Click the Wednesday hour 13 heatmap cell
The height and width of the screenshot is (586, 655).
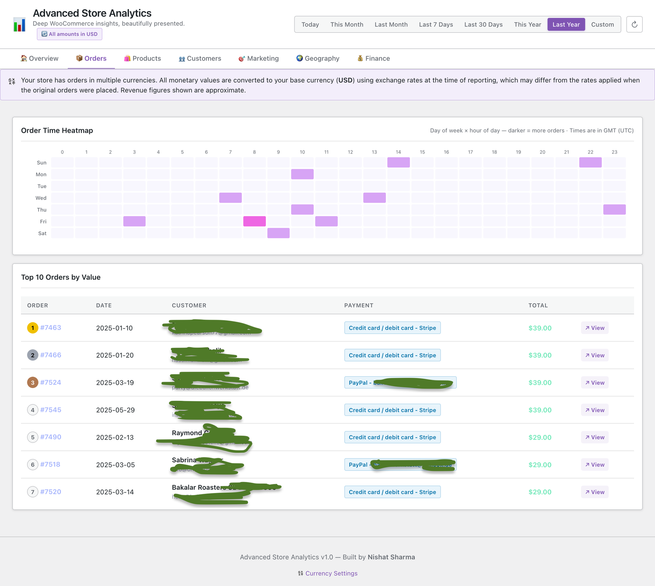[x=374, y=198]
